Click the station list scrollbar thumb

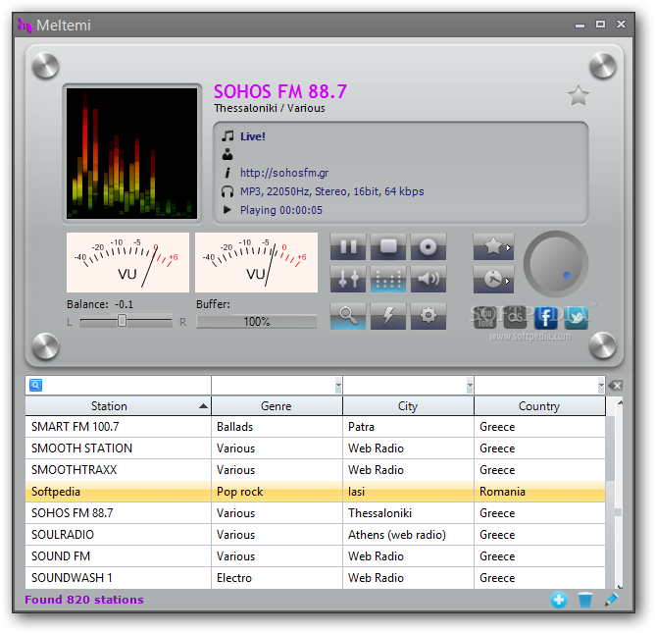point(618,512)
